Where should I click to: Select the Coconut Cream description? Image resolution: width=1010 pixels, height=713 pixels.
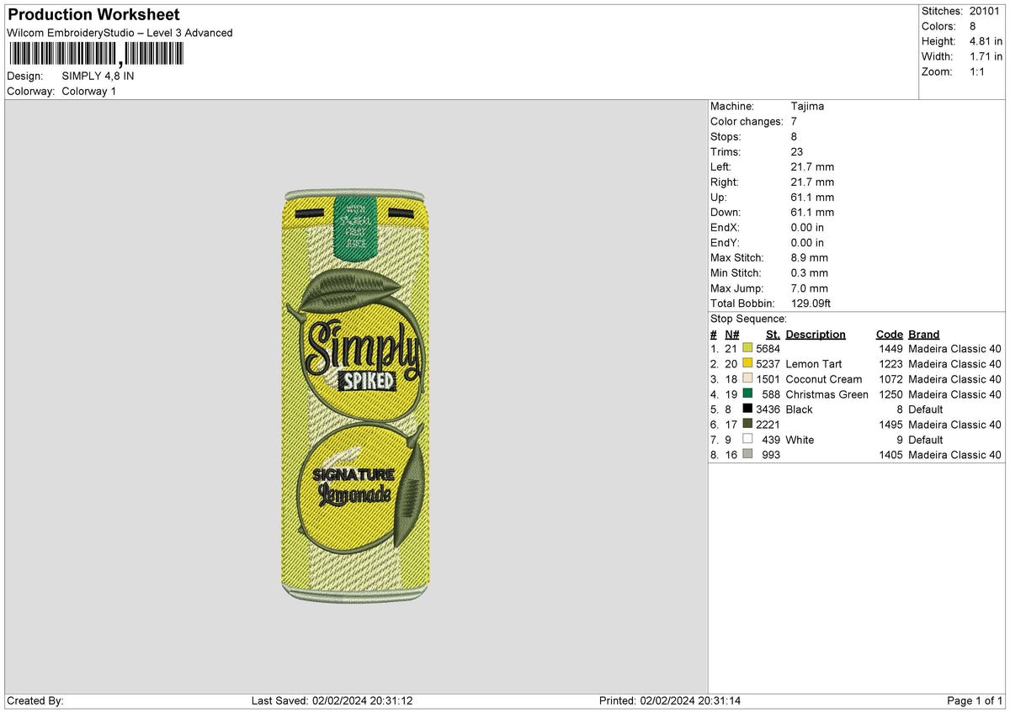824,379
